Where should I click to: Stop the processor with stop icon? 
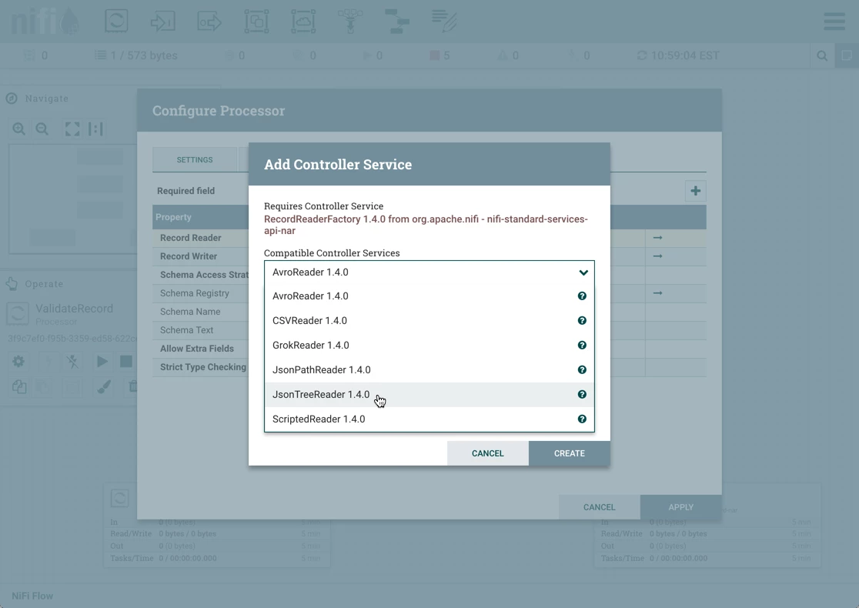[x=126, y=362]
